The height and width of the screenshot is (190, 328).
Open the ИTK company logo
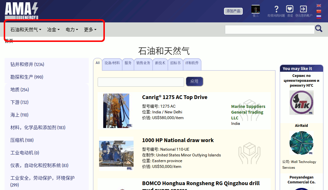302,103
